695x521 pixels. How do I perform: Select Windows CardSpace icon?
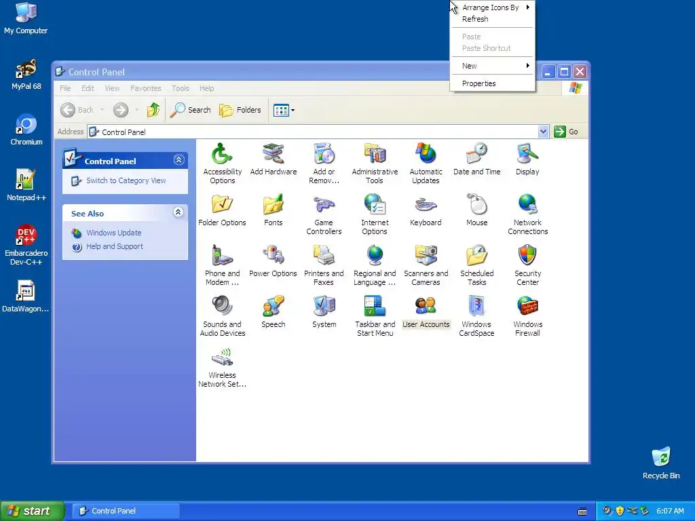[x=476, y=316]
